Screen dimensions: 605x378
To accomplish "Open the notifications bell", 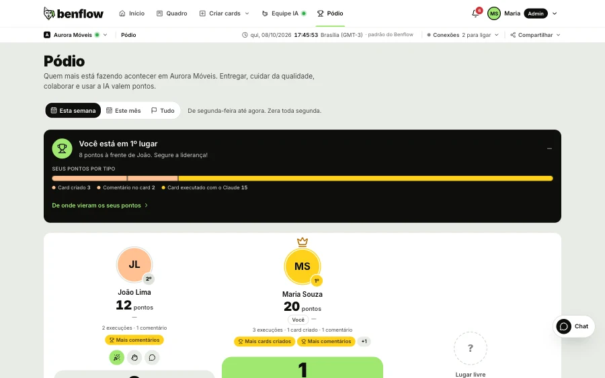I will point(475,13).
